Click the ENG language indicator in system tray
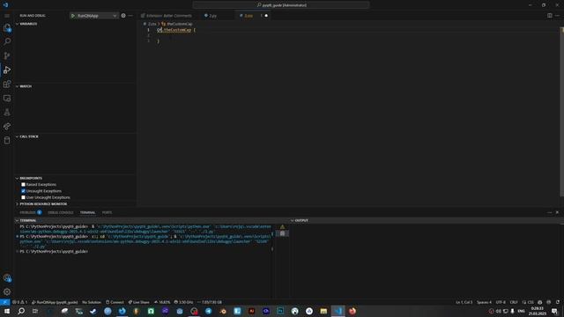The image size is (564, 317). pos(521,311)
